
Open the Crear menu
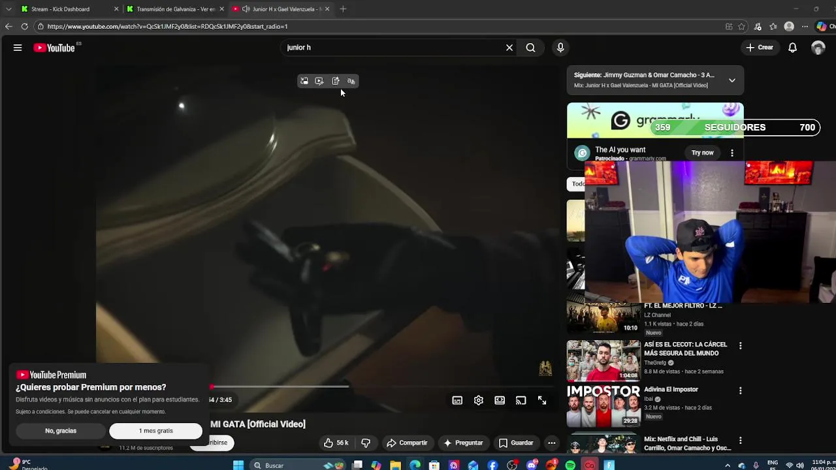coord(760,48)
